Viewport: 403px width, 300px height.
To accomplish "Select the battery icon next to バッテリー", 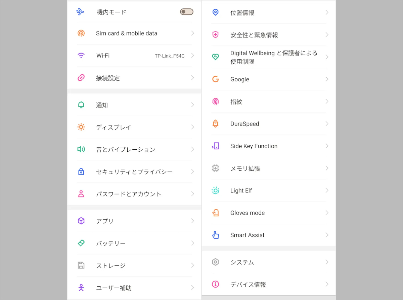I will tap(81, 243).
